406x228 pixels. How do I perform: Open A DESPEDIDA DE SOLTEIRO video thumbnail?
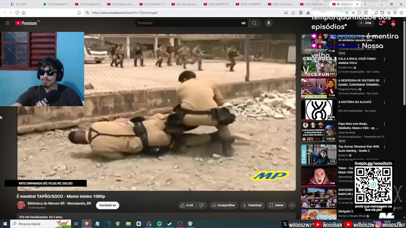click(319, 88)
